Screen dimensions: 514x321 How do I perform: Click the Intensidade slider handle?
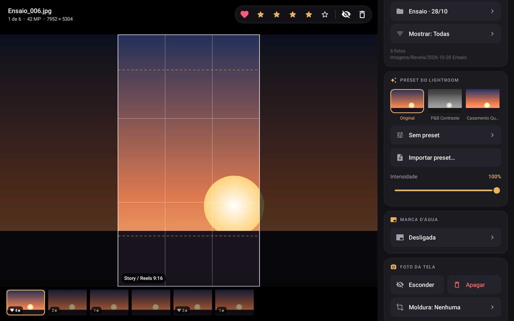pyautogui.click(x=497, y=190)
